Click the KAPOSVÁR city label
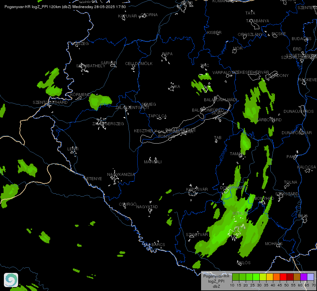This screenshot has height=291, width=317. coord(197,189)
